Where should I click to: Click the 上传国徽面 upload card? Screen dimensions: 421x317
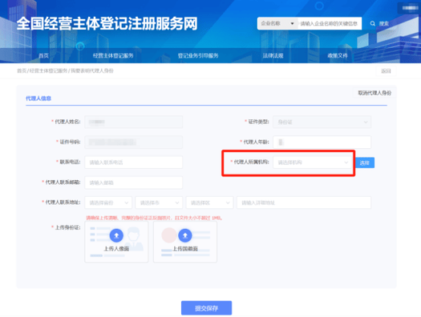pyautogui.click(x=185, y=242)
